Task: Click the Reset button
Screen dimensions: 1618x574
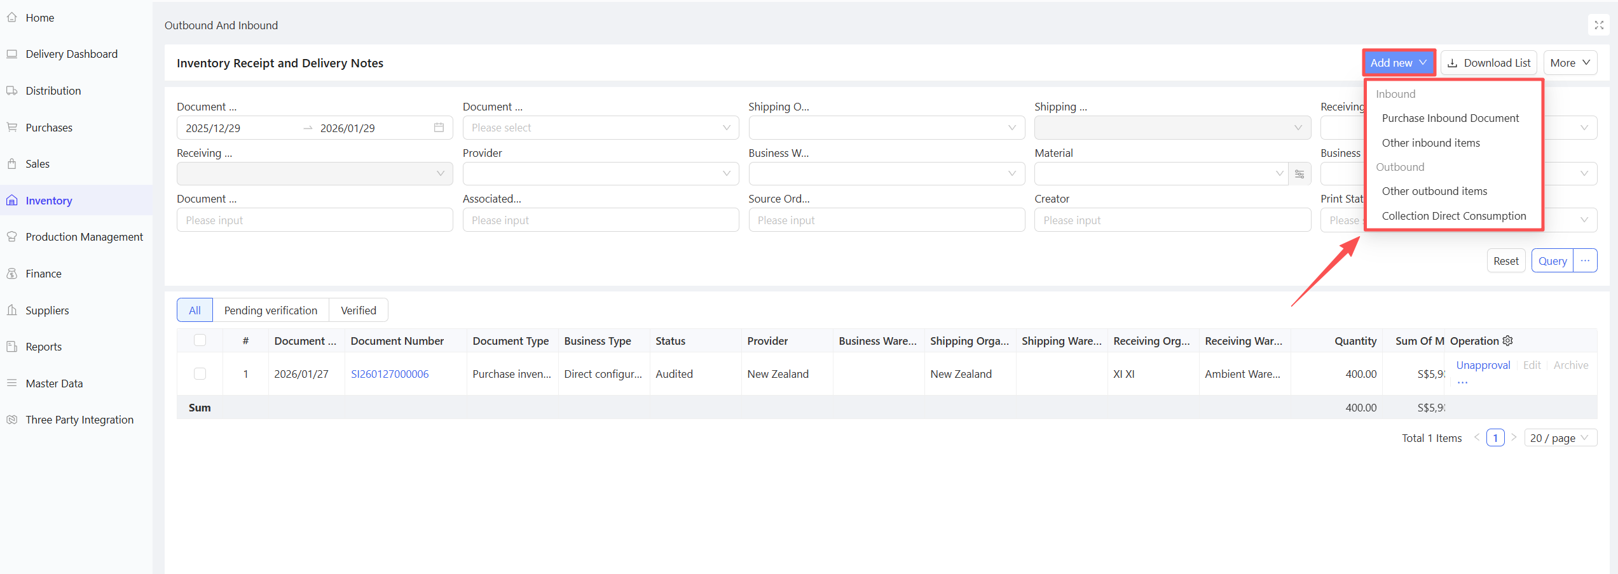Action: coord(1505,261)
